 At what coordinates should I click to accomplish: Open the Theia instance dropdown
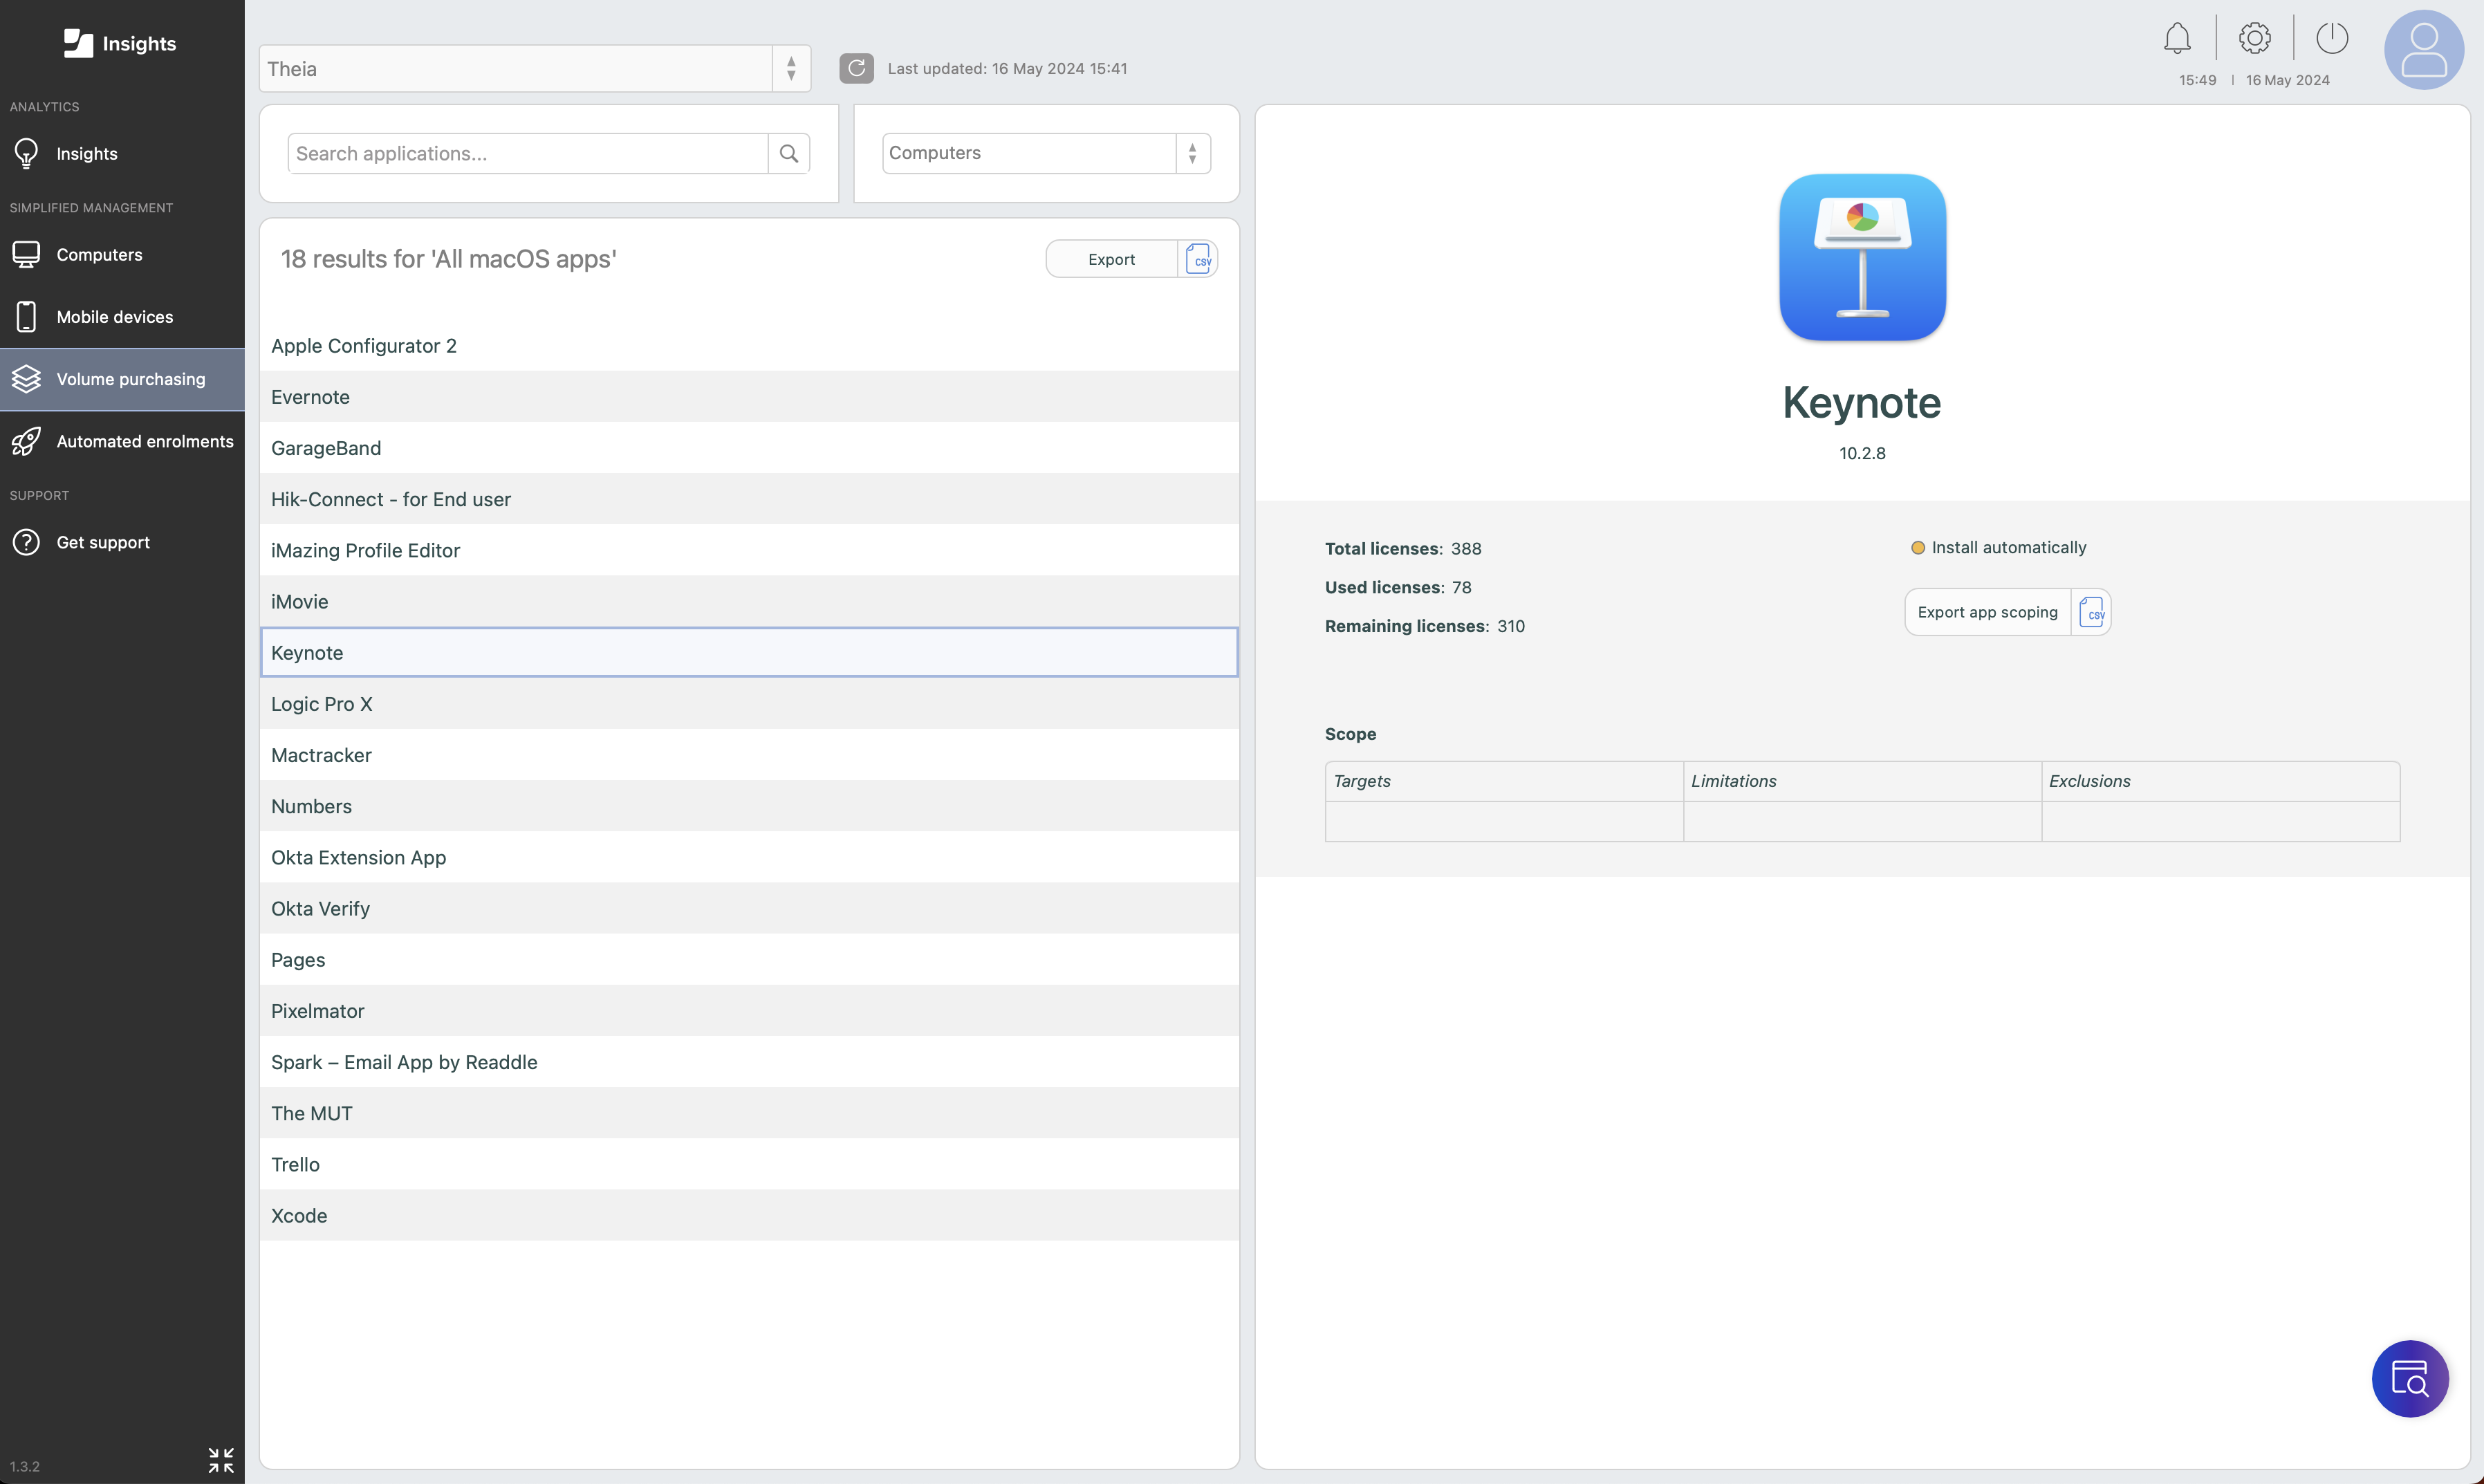pos(535,68)
